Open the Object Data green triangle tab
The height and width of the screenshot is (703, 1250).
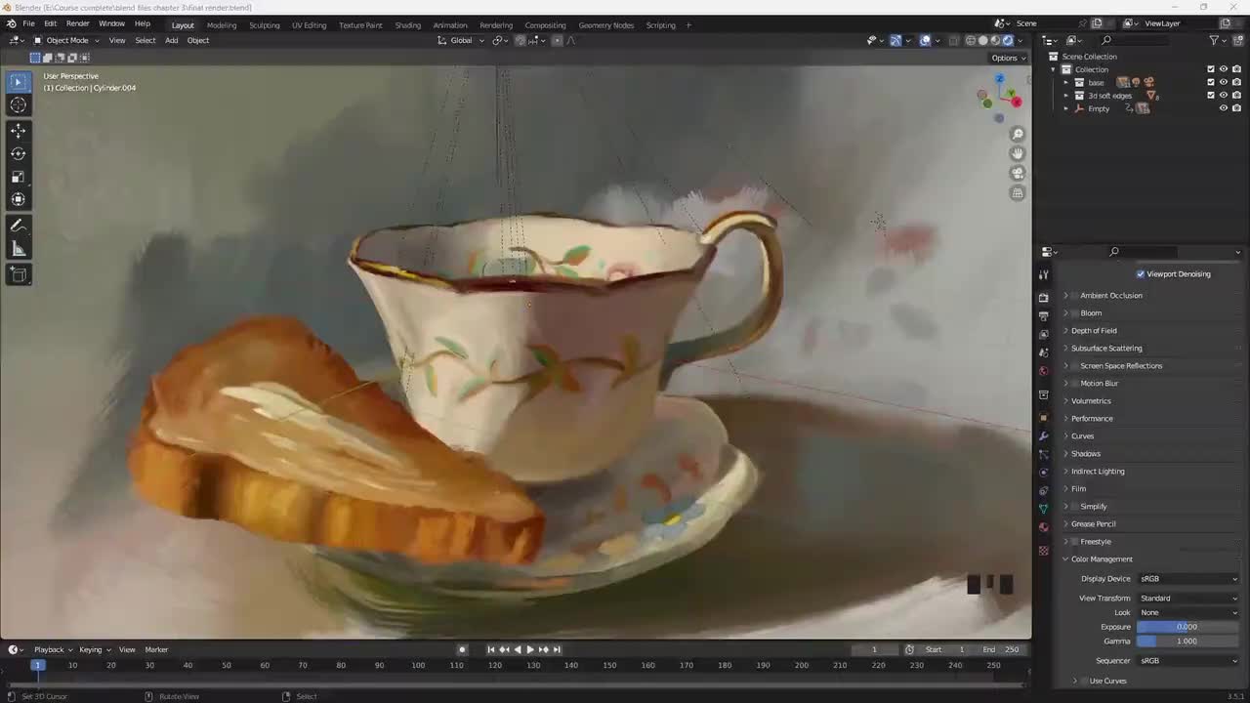[1043, 509]
